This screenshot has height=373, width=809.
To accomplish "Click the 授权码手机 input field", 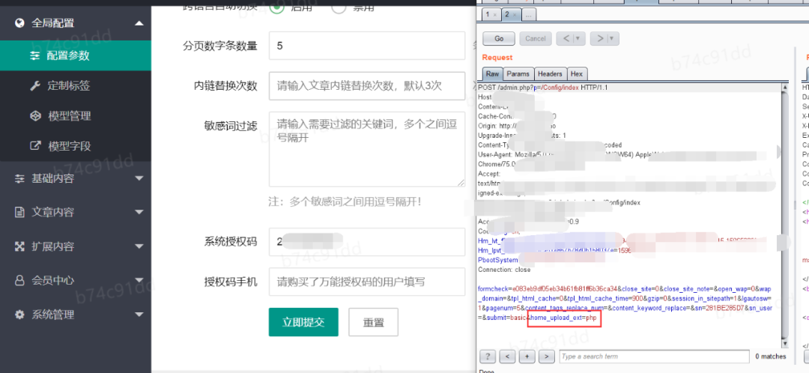I will point(367,282).
